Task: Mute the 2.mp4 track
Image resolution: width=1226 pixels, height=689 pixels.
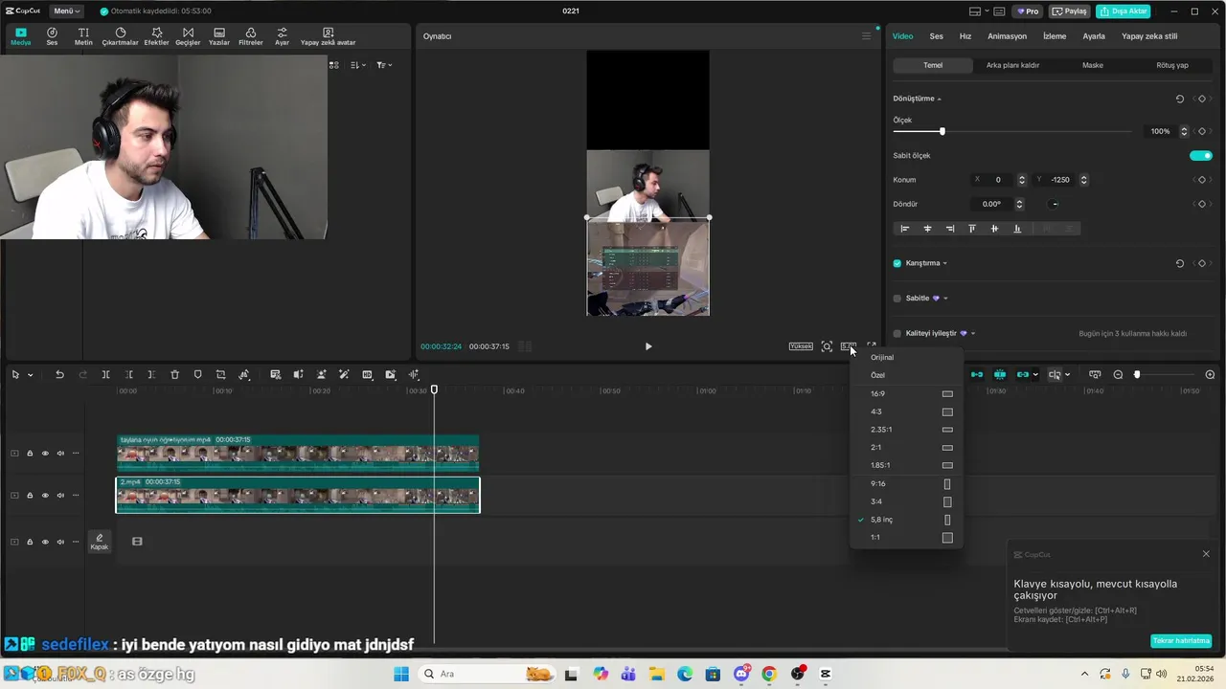Action: point(60,496)
